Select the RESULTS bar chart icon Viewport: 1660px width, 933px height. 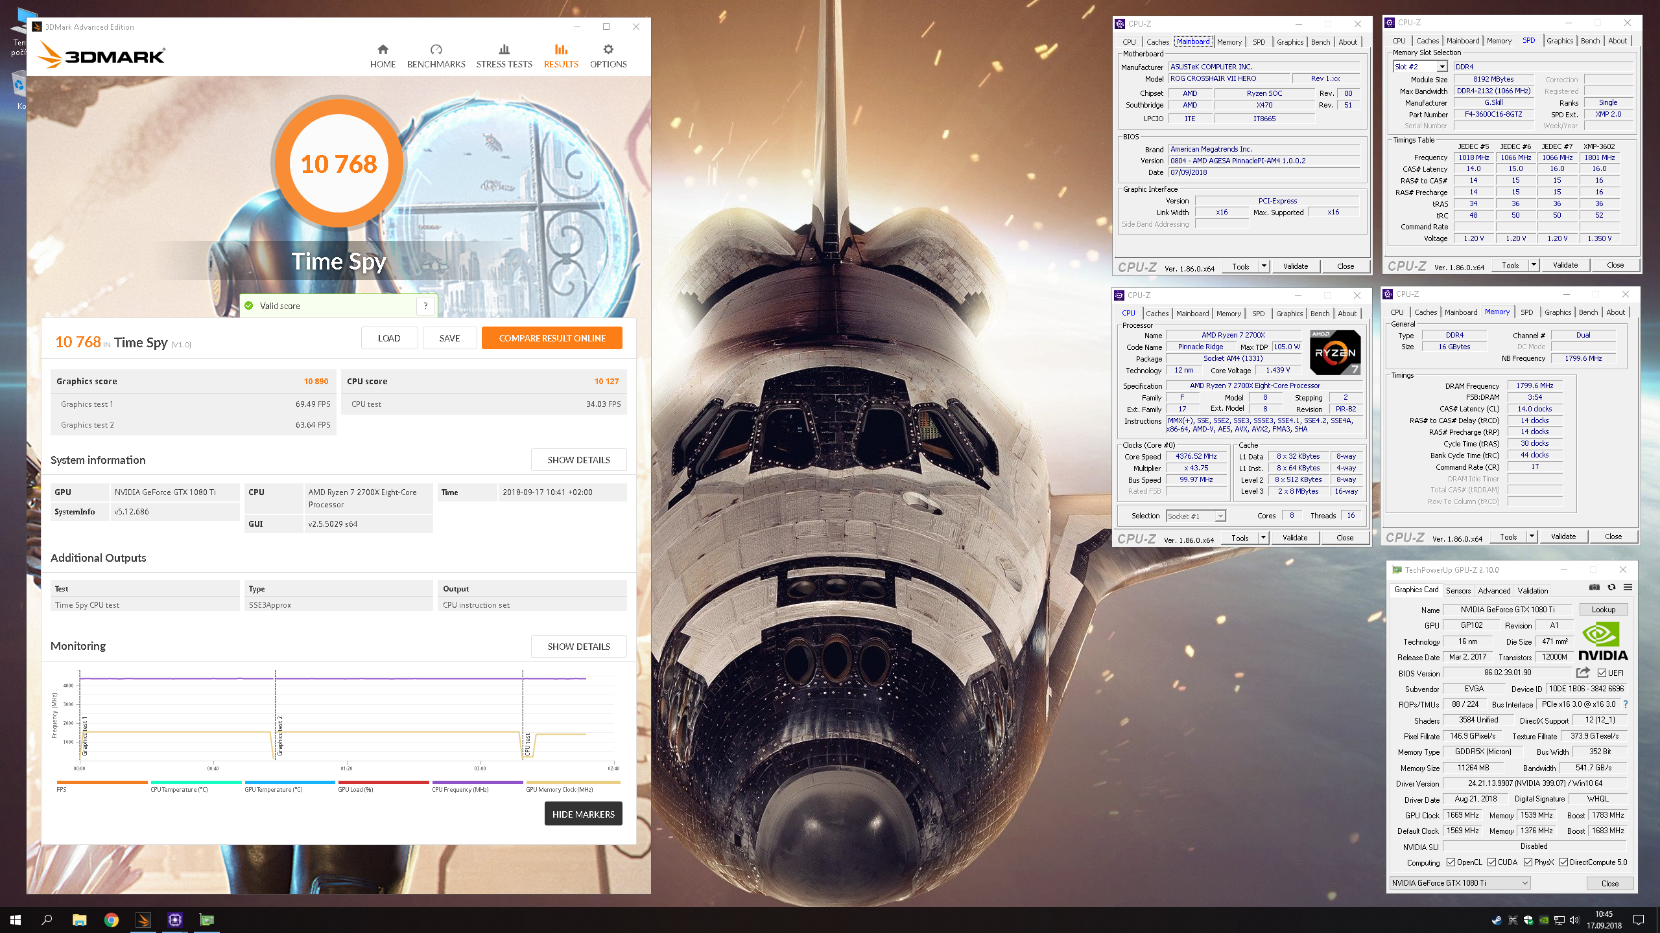[561, 49]
